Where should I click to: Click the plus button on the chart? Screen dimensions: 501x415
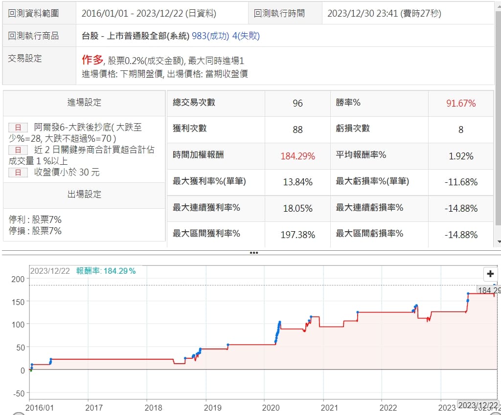click(x=490, y=274)
